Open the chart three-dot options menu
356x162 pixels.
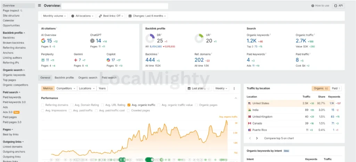234,88
